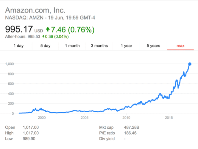Show the 3 months price chart
The height and width of the screenshot is (149, 198).
(99, 46)
